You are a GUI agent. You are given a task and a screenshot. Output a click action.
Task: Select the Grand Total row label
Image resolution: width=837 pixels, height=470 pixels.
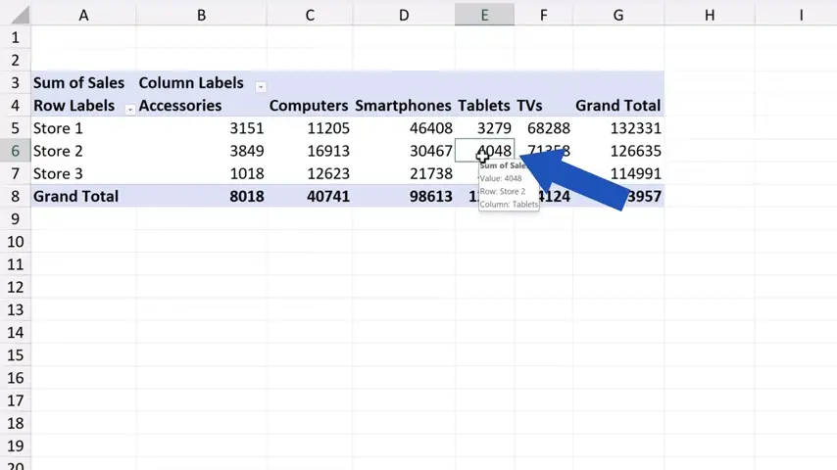75,196
